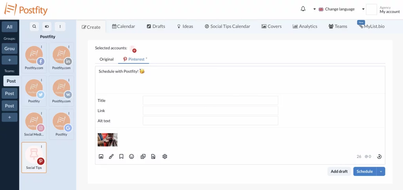Viewport: 403px width, 190px height.
Task: Open options menu on the LinkedIn Postfity.com card
Action: (68, 47)
